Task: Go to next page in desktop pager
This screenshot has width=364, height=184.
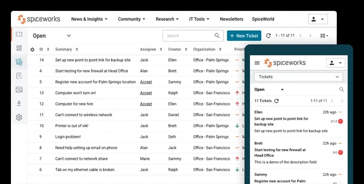Action: click(310, 36)
